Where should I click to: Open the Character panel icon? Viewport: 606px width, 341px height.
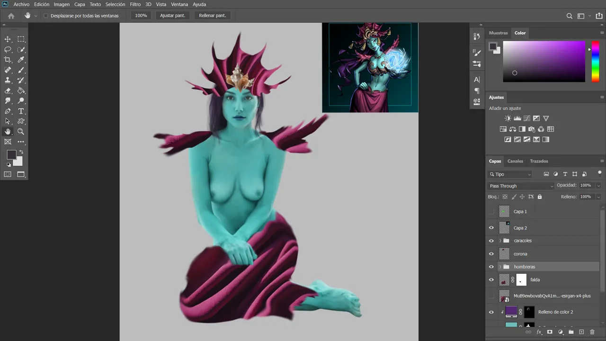(477, 80)
